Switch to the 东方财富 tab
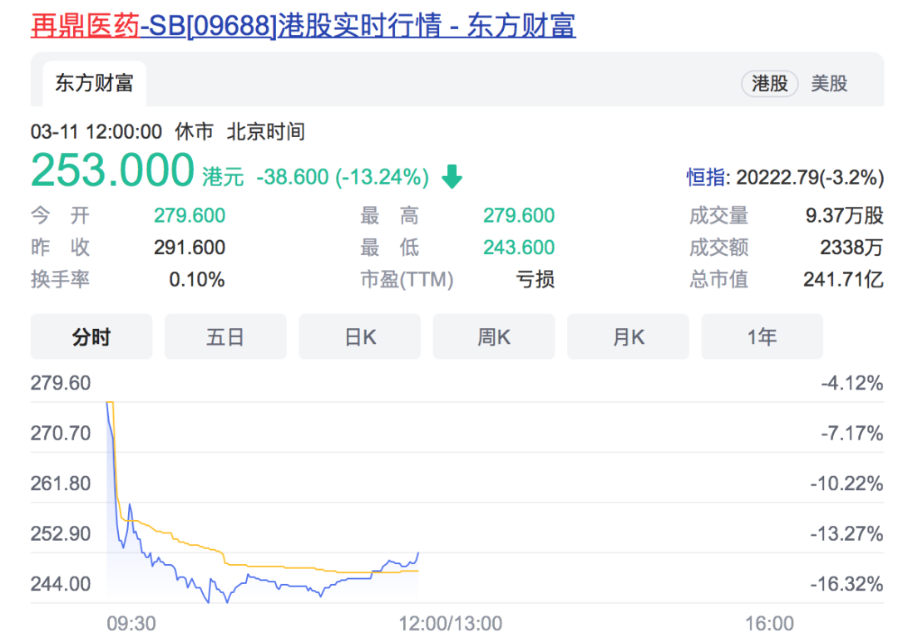Viewport: 898px width, 638px height. point(93,83)
